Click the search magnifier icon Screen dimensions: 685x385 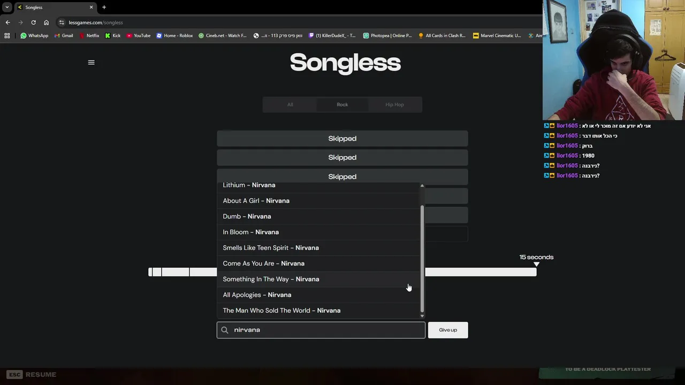(x=225, y=330)
